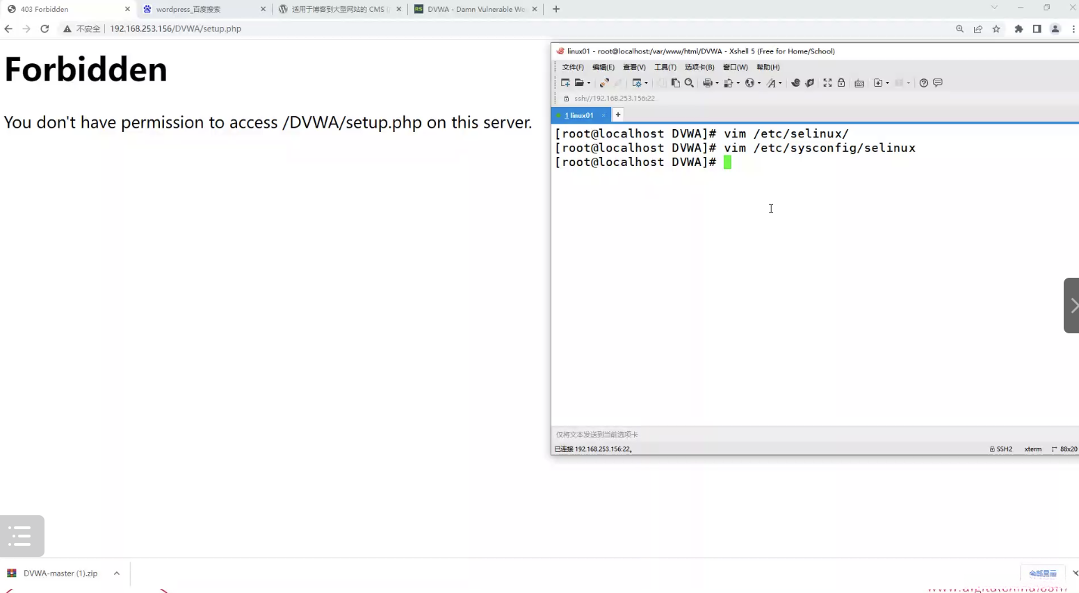Click the compose bar at bottom of Xshell
This screenshot has width=1079, height=593.
pos(815,435)
